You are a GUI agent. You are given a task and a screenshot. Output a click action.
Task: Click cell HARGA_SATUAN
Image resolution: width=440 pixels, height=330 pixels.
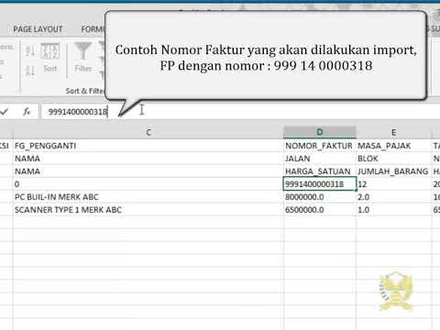(x=320, y=171)
